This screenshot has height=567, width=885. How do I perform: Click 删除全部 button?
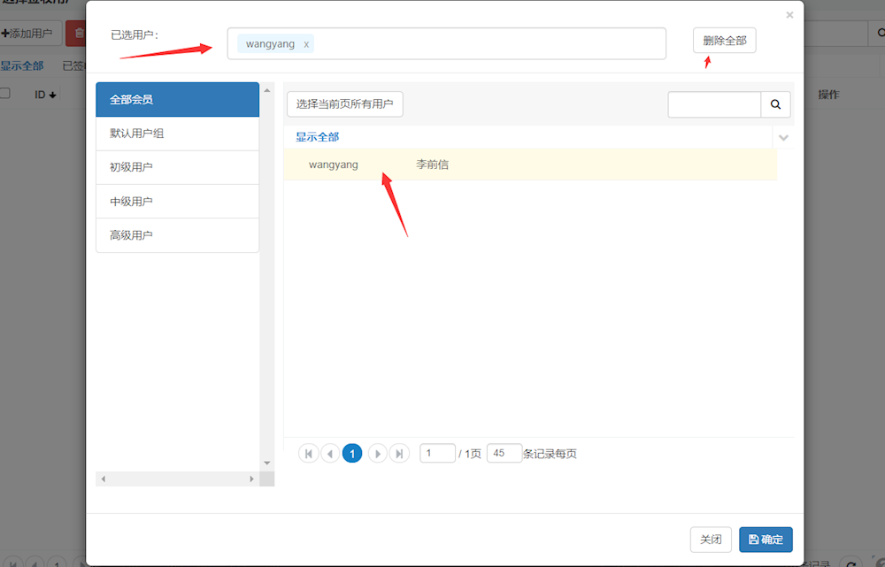click(724, 41)
